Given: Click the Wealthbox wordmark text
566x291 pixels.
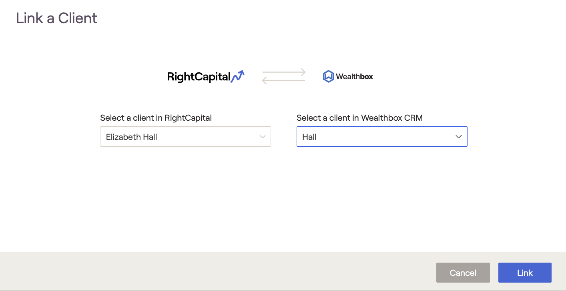Looking at the screenshot, I should point(354,76).
